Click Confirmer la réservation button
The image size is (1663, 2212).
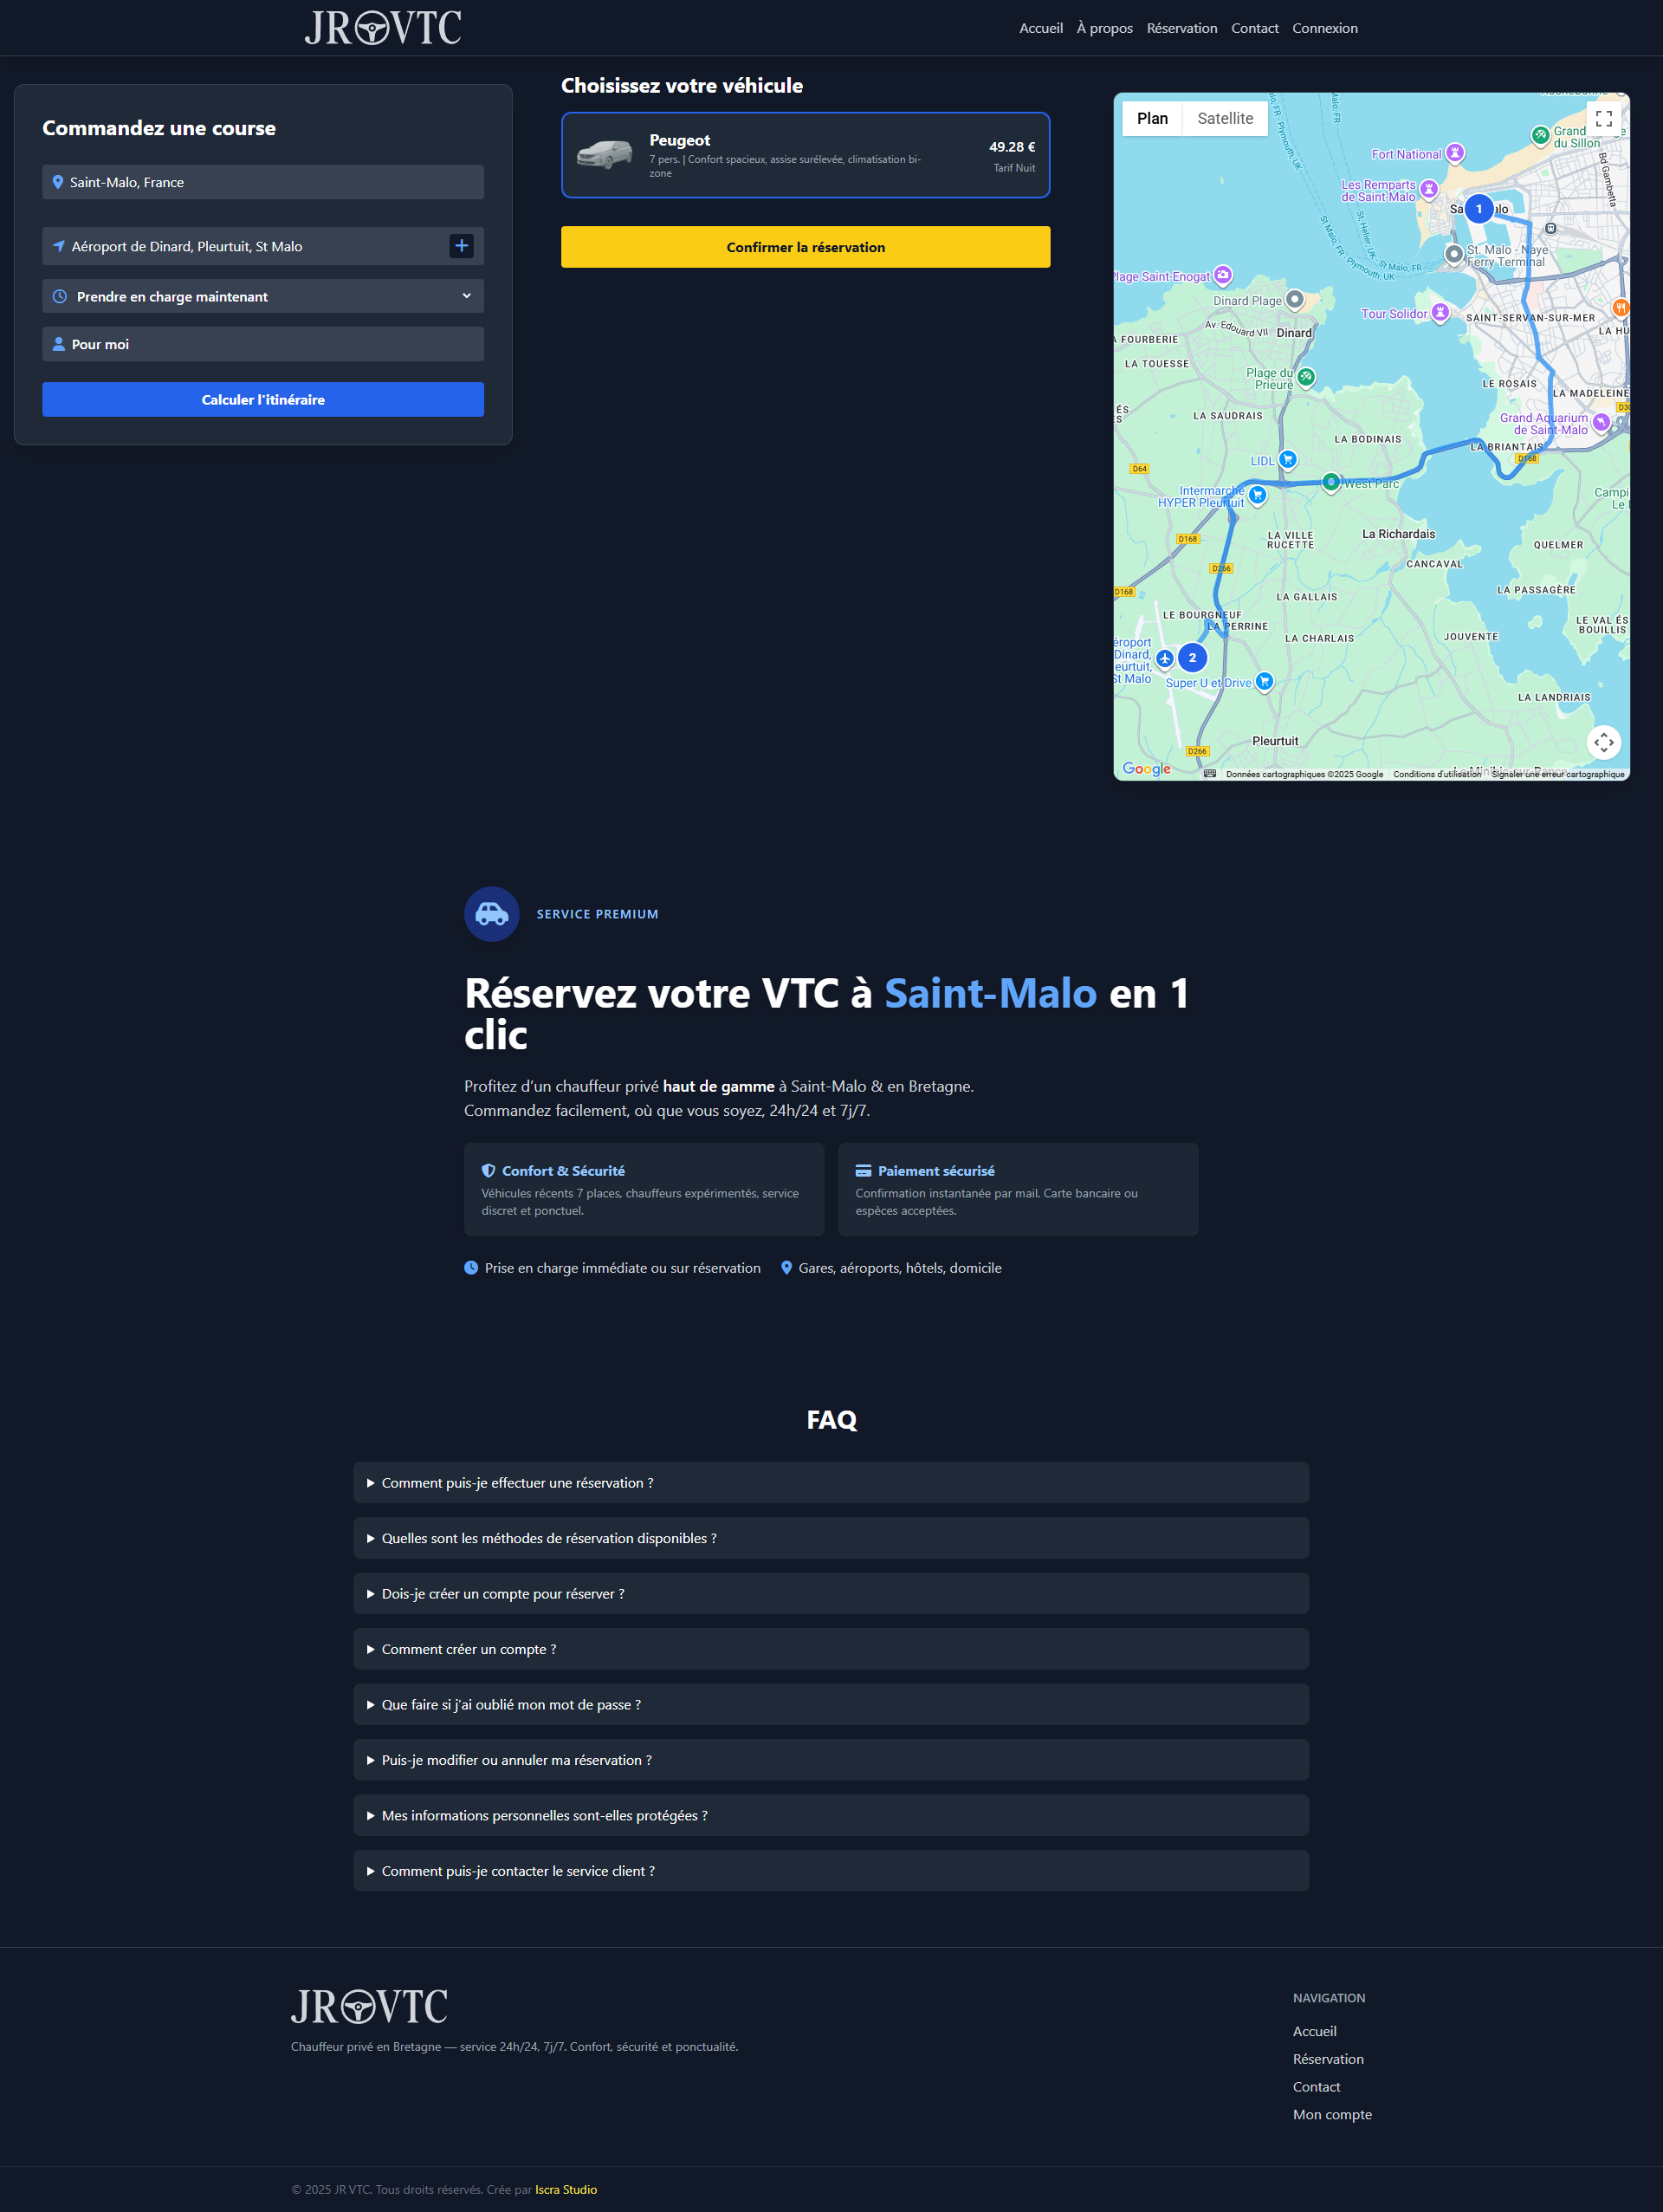[x=805, y=247]
